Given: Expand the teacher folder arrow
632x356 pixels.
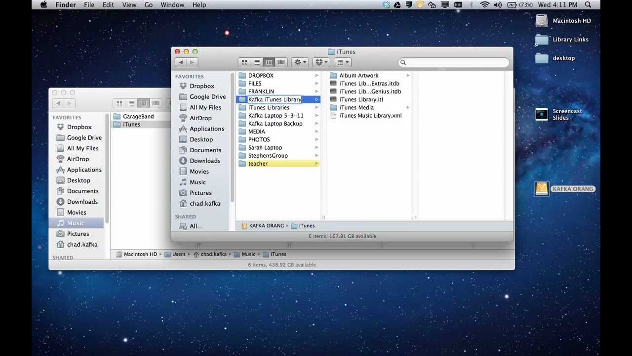Looking at the screenshot, I should [x=316, y=164].
